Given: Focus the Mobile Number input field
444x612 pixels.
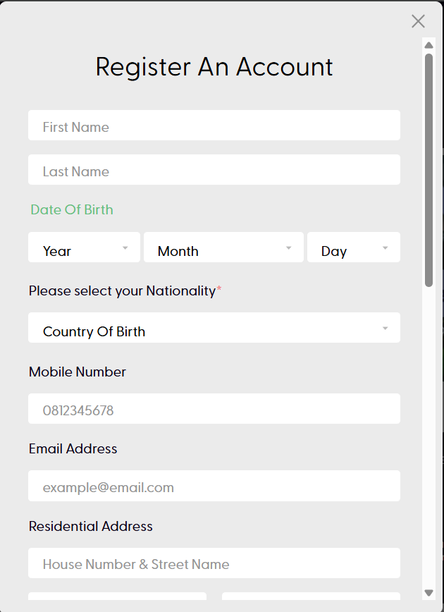Looking at the screenshot, I should tap(214, 409).
